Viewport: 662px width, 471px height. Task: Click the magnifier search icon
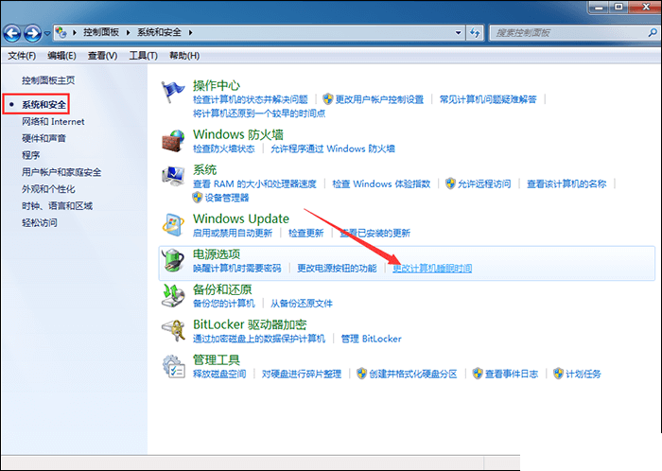pos(653,32)
